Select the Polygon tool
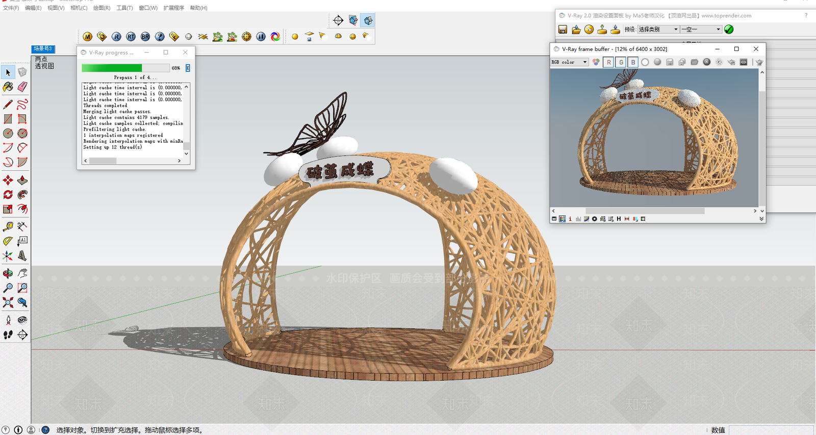This screenshot has width=816, height=435. pyautogui.click(x=22, y=133)
